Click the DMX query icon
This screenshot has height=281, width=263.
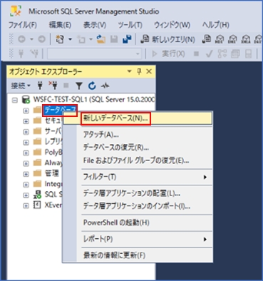pyautogui.click(x=232, y=39)
